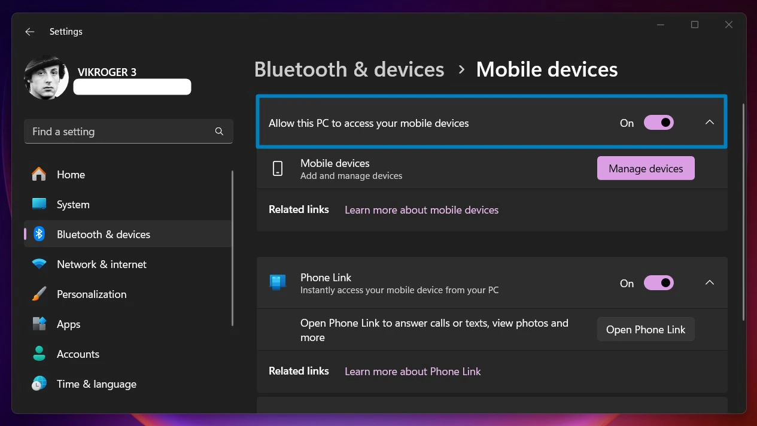
Task: Maximize the Settings window
Action: 695,25
